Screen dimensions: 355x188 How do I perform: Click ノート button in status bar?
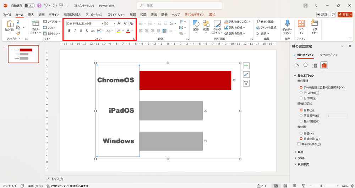click(262, 186)
